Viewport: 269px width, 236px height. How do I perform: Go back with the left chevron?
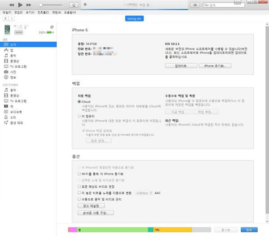(x=6, y=18)
